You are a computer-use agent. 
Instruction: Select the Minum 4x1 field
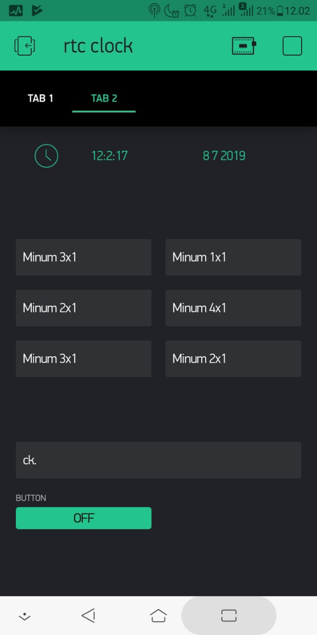[x=233, y=308]
